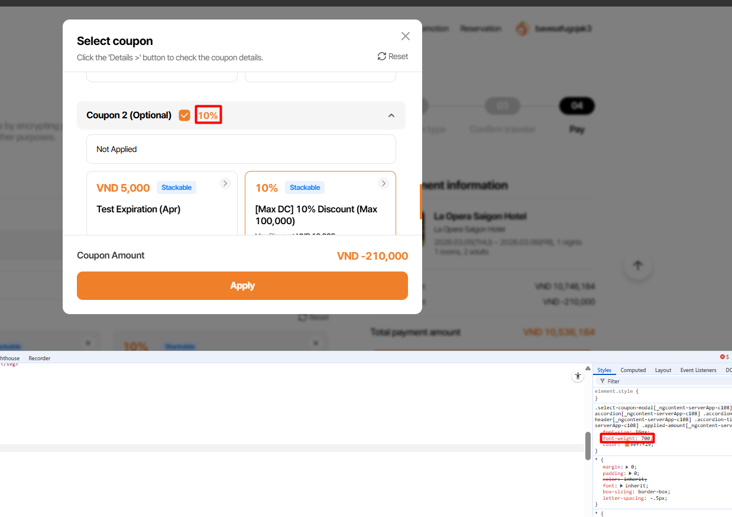Click the box-sizing: border-box declaration
This screenshot has width=732, height=517.
click(x=636, y=492)
